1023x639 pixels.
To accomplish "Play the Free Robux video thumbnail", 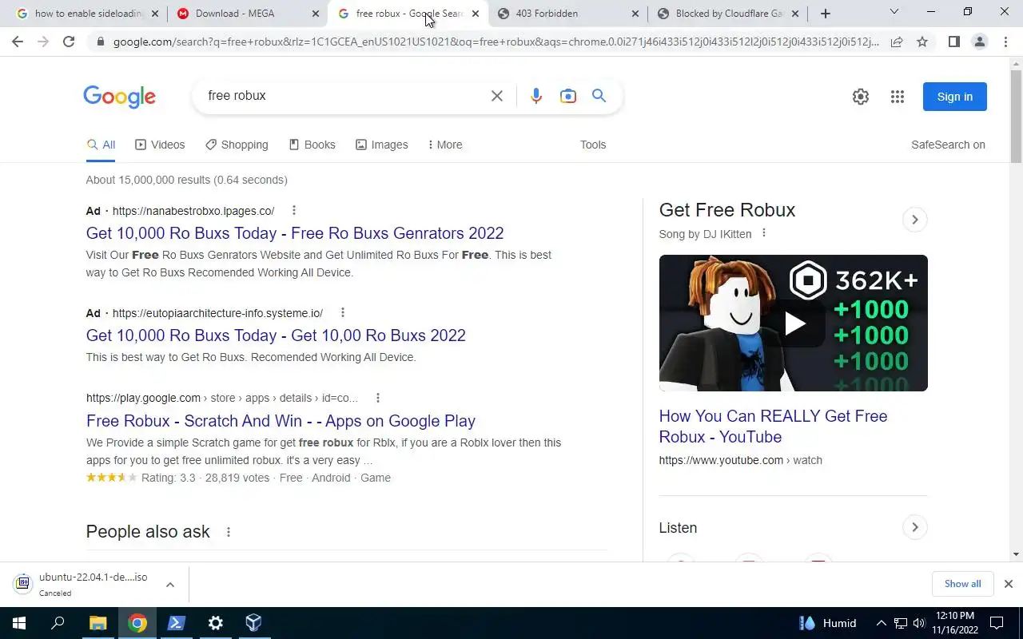I will pos(794,323).
